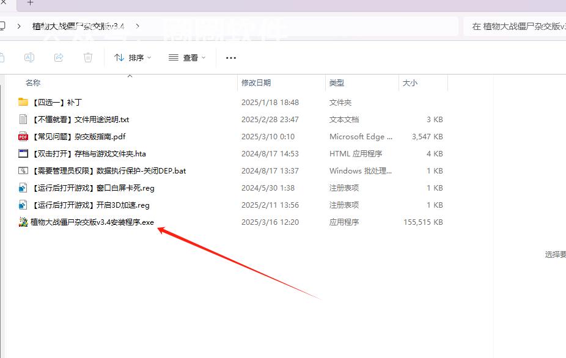Sort by the 大小 column header
The height and width of the screenshot is (358, 566).
click(410, 82)
